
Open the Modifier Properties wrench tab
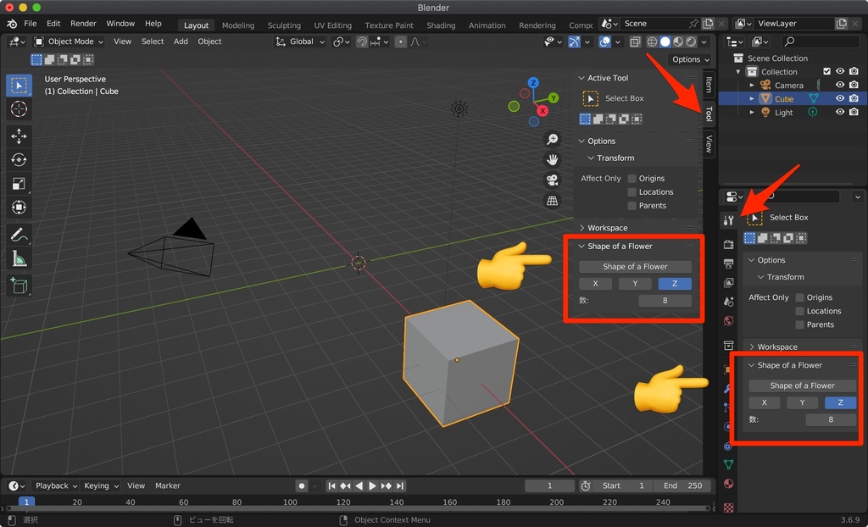pos(728,389)
